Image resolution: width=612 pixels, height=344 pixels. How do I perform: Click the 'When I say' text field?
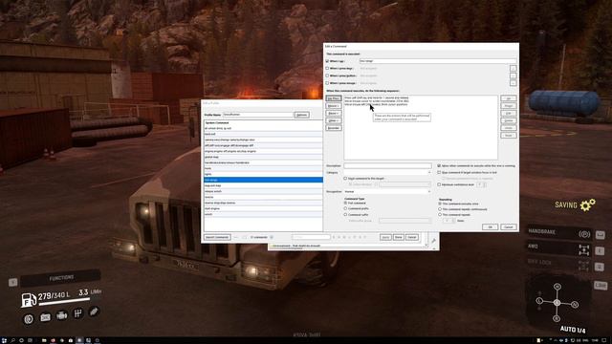(x=438, y=61)
